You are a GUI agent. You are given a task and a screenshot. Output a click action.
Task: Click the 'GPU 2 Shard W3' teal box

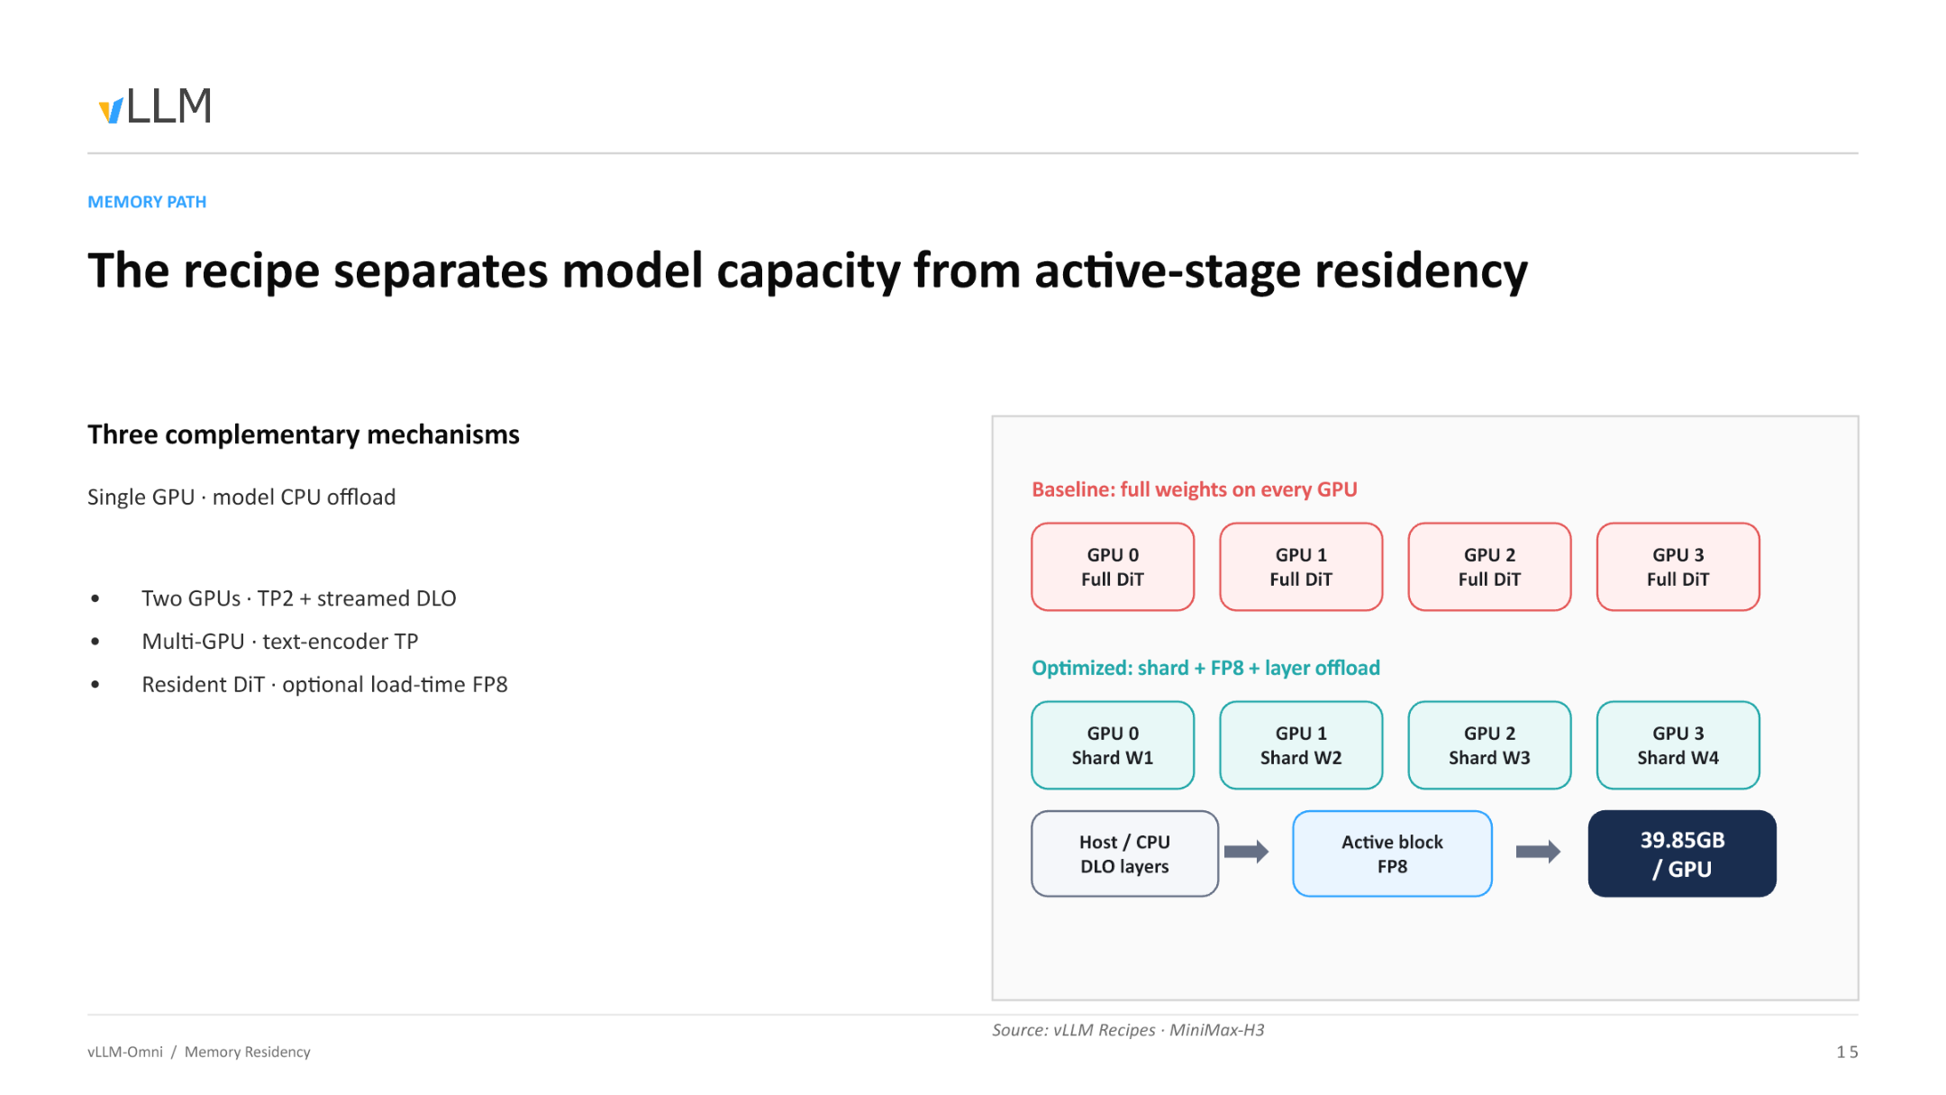(x=1489, y=745)
